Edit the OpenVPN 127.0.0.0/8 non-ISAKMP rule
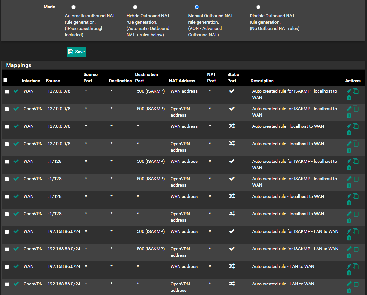The width and height of the screenshot is (367, 295). point(349,144)
